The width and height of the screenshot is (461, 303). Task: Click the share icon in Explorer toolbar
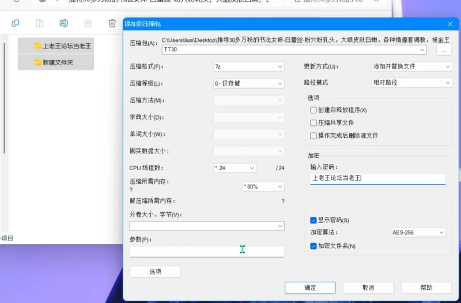(x=88, y=23)
